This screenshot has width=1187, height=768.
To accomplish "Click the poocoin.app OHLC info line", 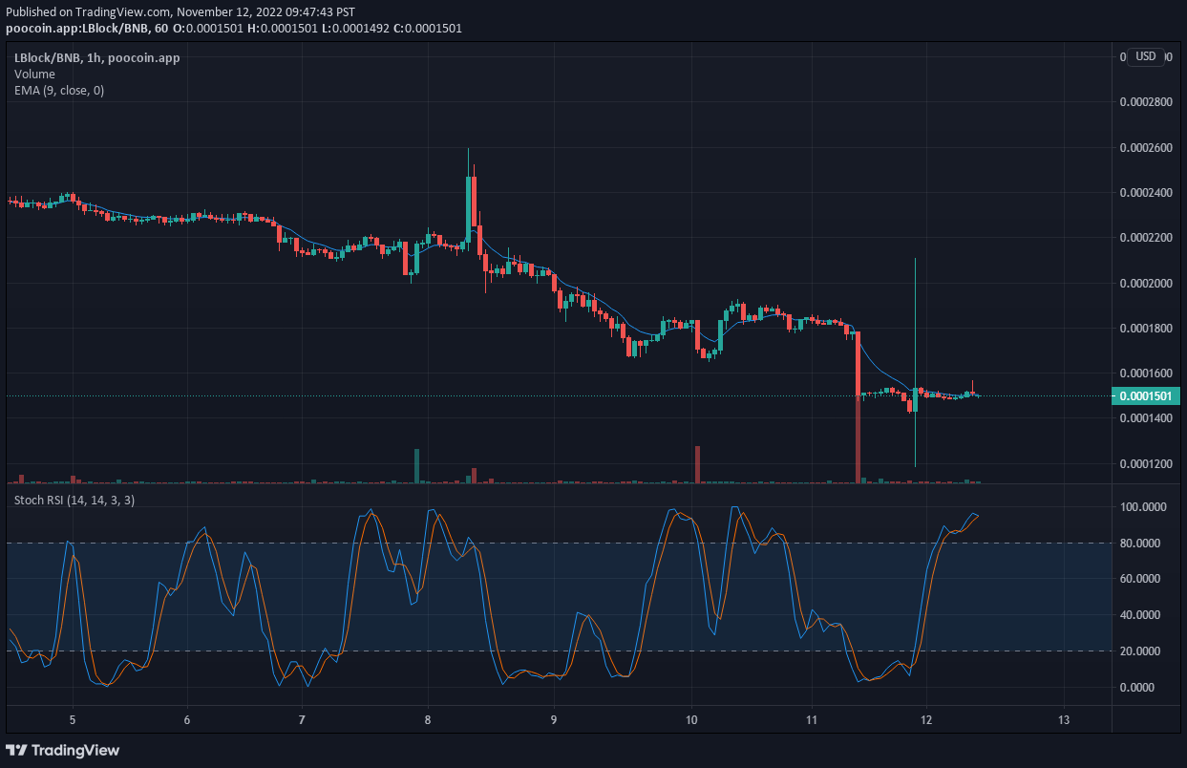I will (234, 28).
